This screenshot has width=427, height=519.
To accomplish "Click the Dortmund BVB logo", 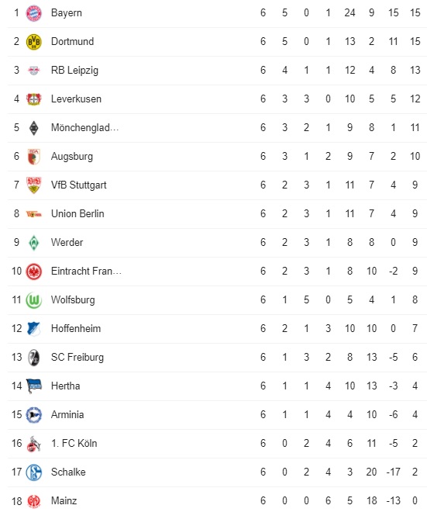I will [34, 42].
